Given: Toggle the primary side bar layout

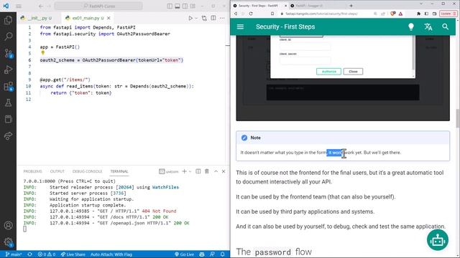Looking at the screenshot, I should 170,6.
